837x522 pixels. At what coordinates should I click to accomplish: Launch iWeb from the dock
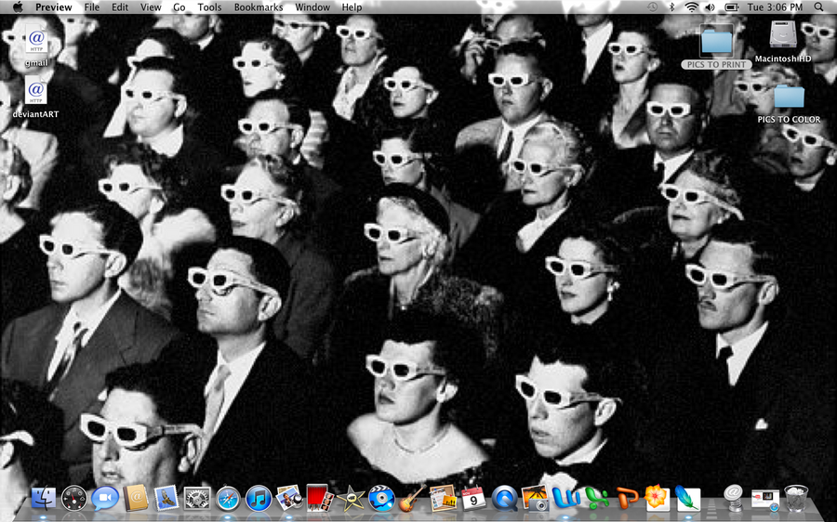tap(443, 498)
